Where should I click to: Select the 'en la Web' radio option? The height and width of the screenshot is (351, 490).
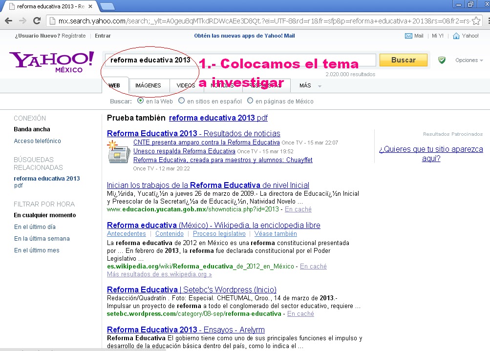[x=140, y=101]
